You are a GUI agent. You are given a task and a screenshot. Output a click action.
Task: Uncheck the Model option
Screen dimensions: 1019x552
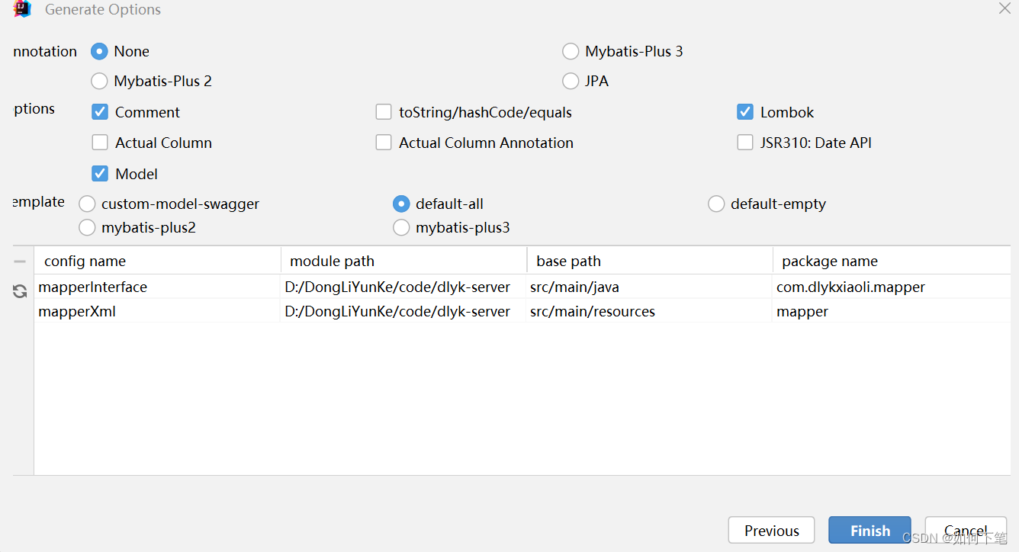(x=100, y=173)
